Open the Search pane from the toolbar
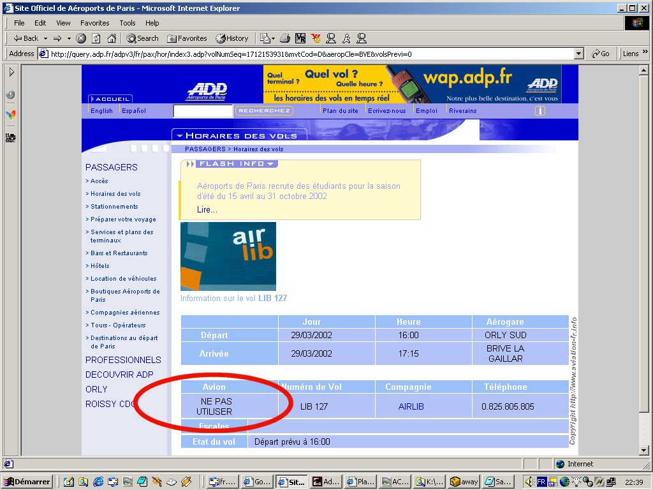This screenshot has height=490, width=653. coord(143,38)
